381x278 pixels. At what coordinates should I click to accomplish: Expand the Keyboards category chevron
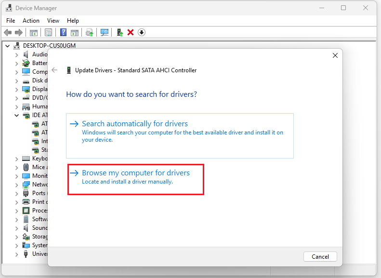(x=16, y=159)
